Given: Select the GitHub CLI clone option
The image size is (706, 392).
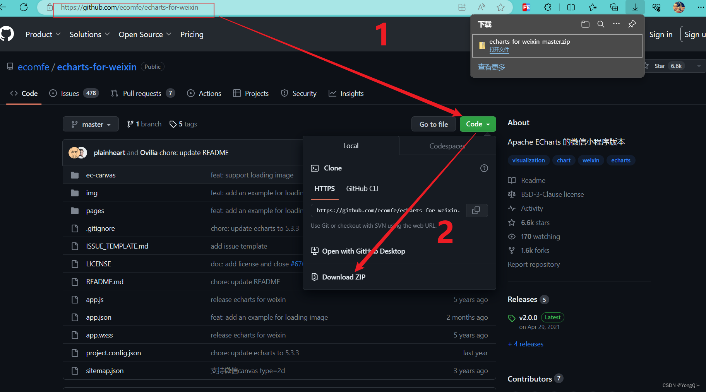Looking at the screenshot, I should pos(362,189).
